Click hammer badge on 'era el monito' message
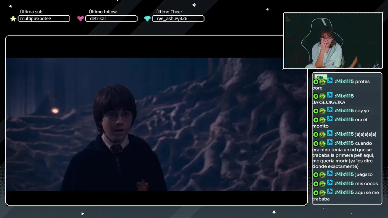Image resolution: width=388 pixels, height=218 pixels. click(329, 119)
